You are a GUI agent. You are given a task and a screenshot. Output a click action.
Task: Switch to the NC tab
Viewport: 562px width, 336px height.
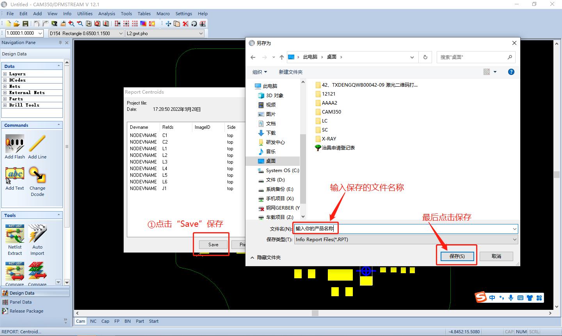93,321
